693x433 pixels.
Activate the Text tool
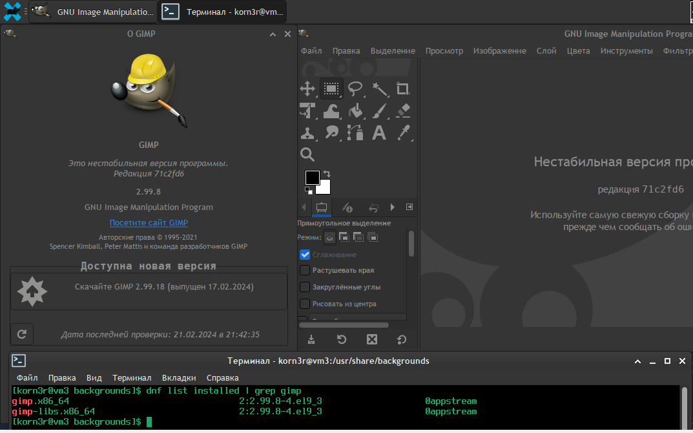pos(379,132)
